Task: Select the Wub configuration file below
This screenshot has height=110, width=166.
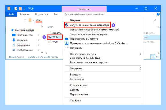Action: click(53, 42)
